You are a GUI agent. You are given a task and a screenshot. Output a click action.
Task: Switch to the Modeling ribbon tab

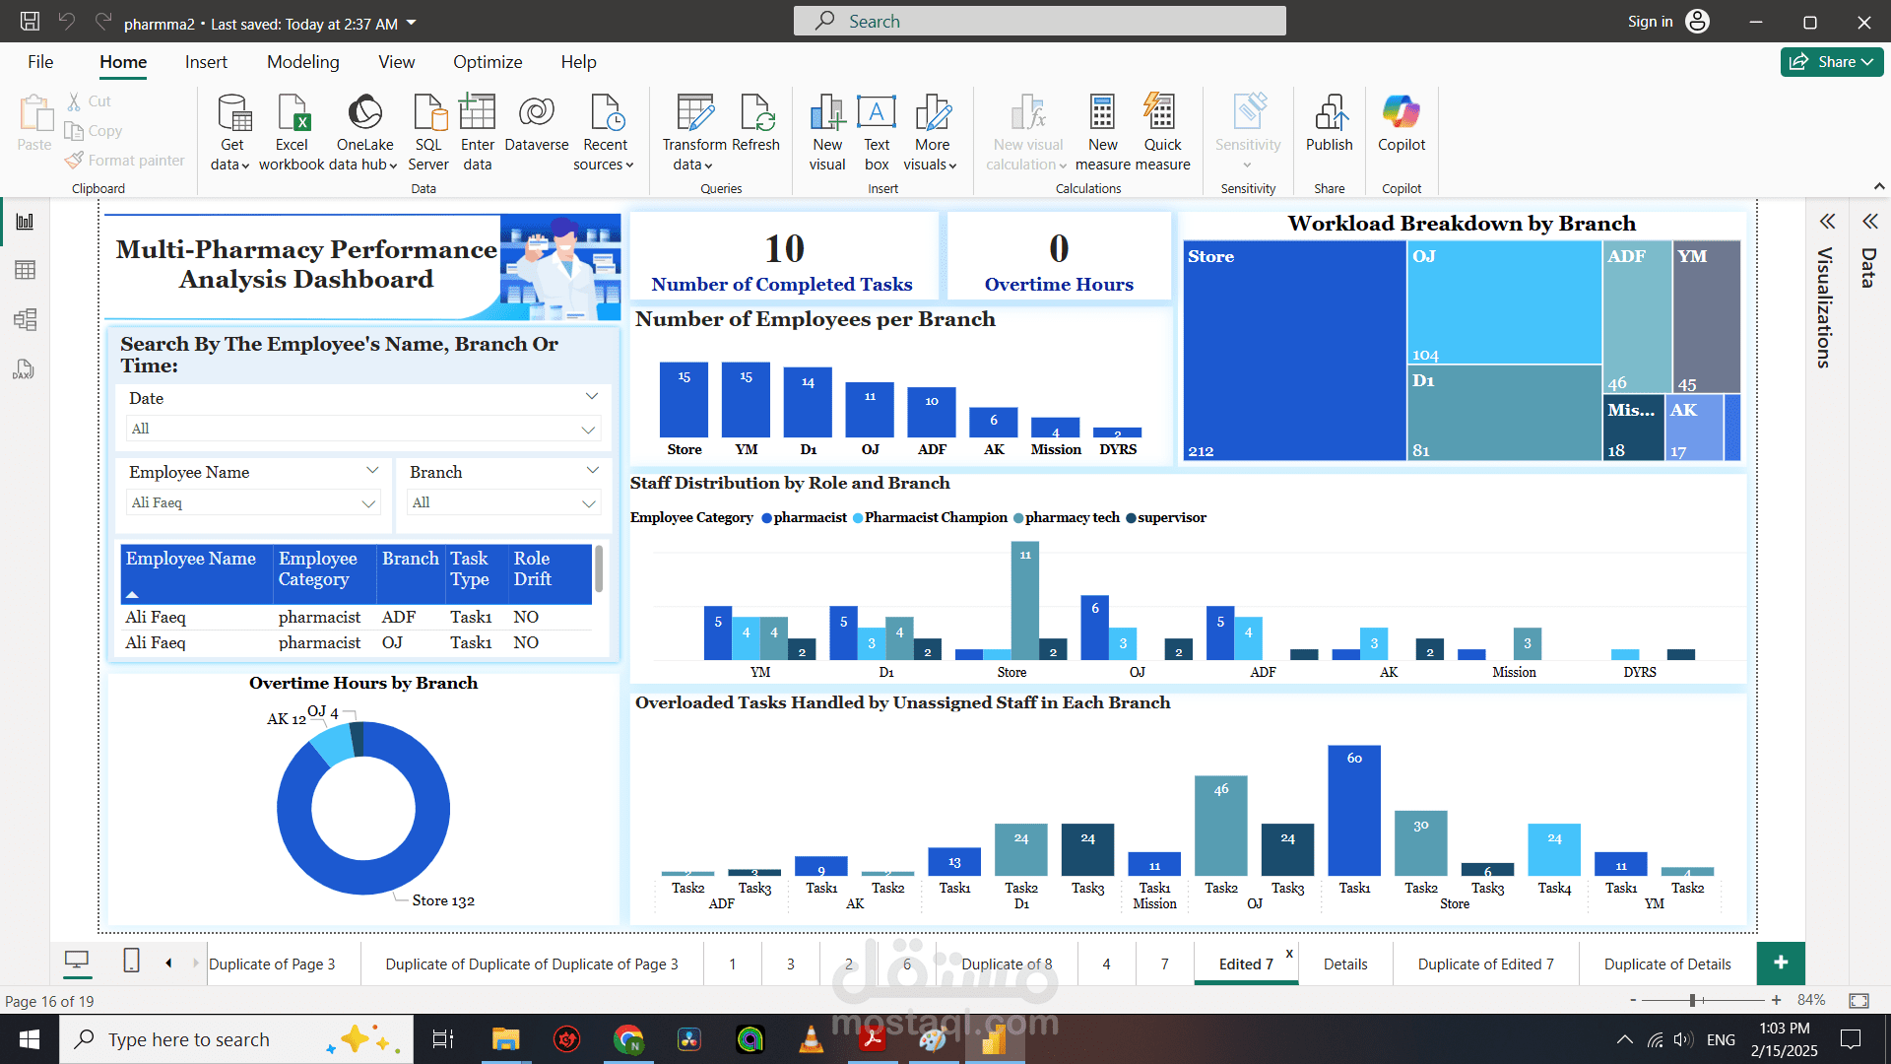tap(303, 61)
